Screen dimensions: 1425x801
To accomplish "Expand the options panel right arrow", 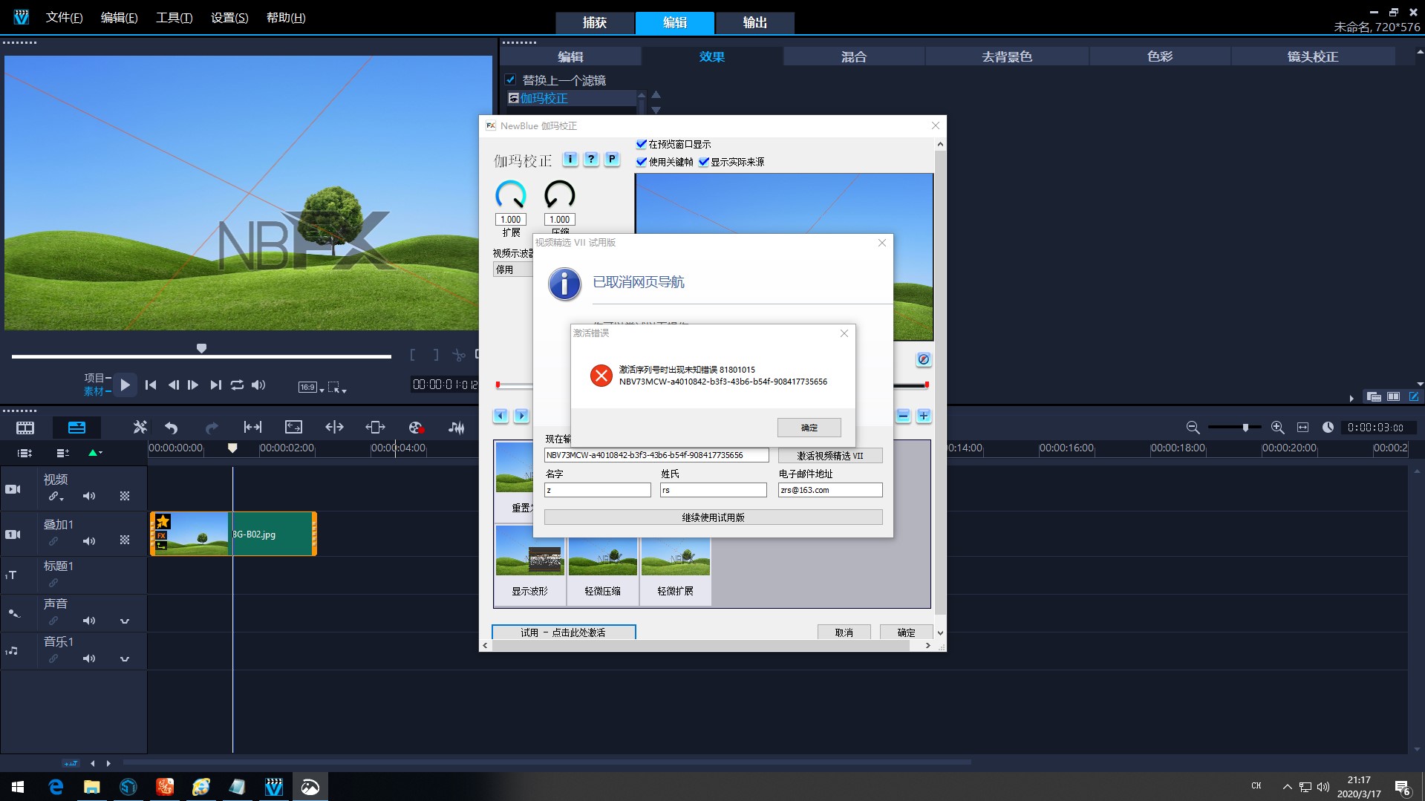I will (1351, 398).
